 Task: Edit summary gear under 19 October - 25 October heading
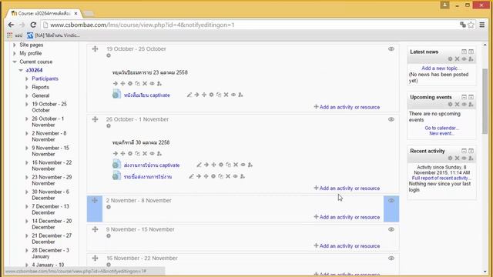[109, 55]
